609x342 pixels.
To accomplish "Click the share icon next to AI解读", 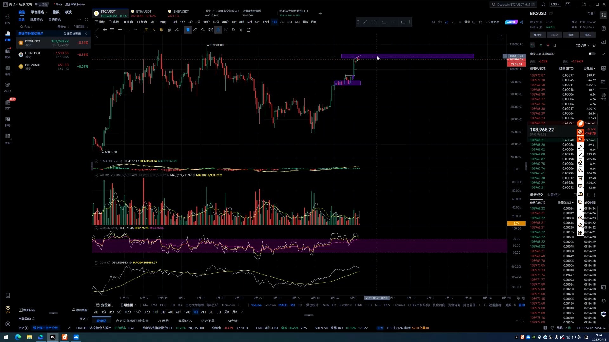I will point(521,22).
